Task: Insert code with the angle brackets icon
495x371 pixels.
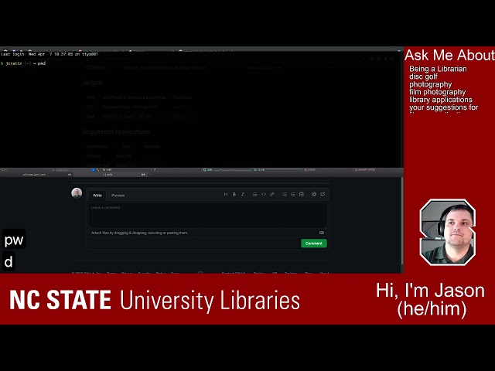Action: tap(263, 194)
